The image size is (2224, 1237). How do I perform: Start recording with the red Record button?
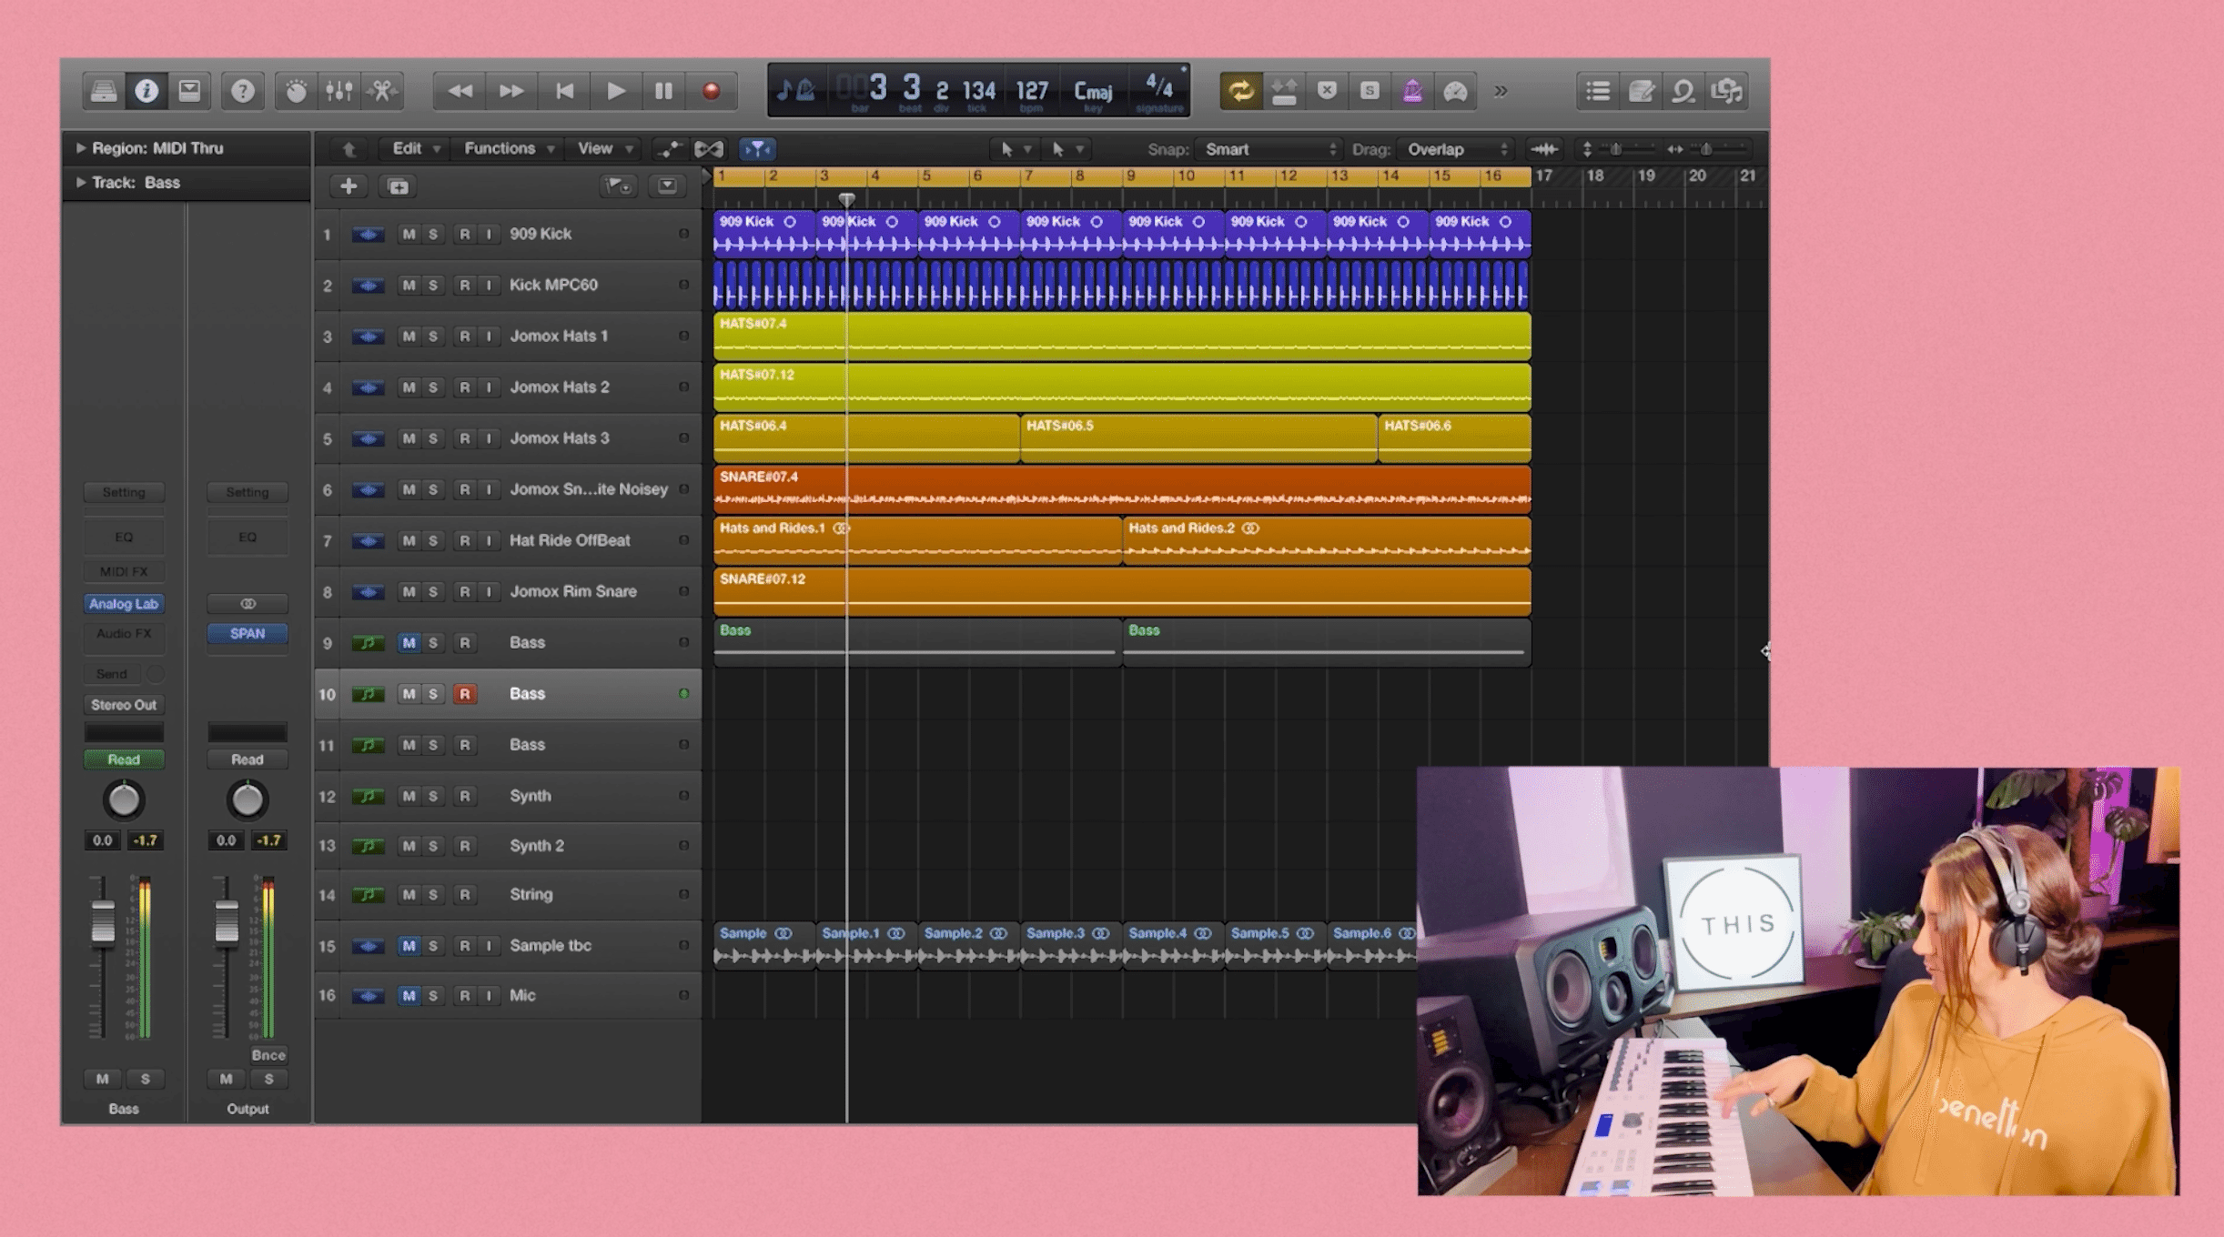[712, 91]
